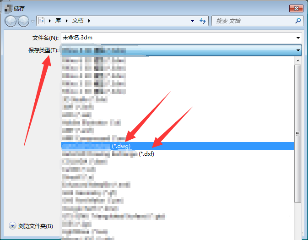Viewport: 308px width, 240px height.
Task: Click the document icon in address bar
Action: pos(42,21)
